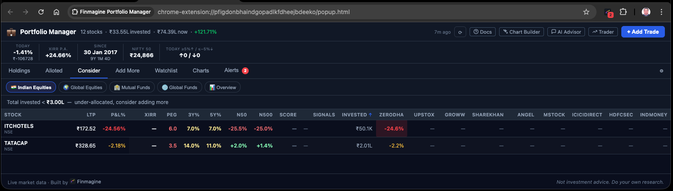The height and width of the screenshot is (191, 673).
Task: Switch to the Holdings tab
Action: 19,71
